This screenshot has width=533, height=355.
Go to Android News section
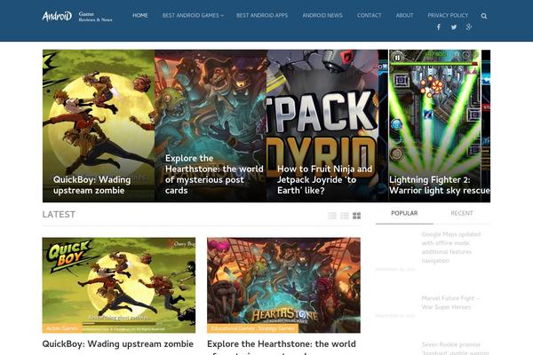[322, 16]
